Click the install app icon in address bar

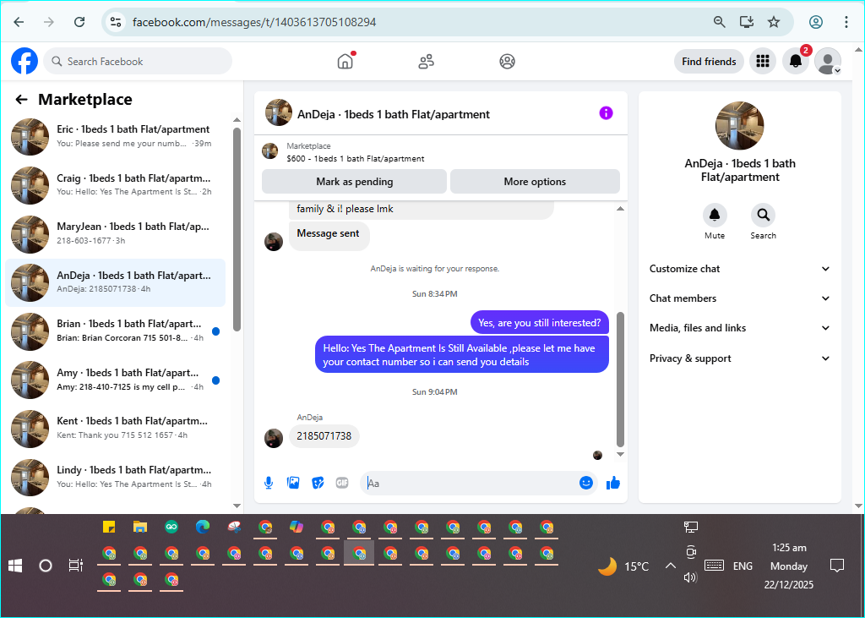click(x=747, y=22)
